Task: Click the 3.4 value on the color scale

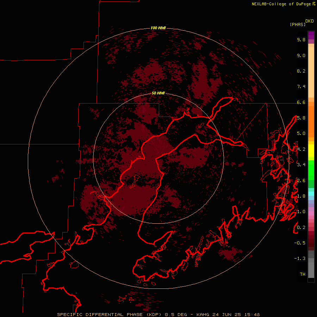Action: pyautogui.click(x=301, y=165)
